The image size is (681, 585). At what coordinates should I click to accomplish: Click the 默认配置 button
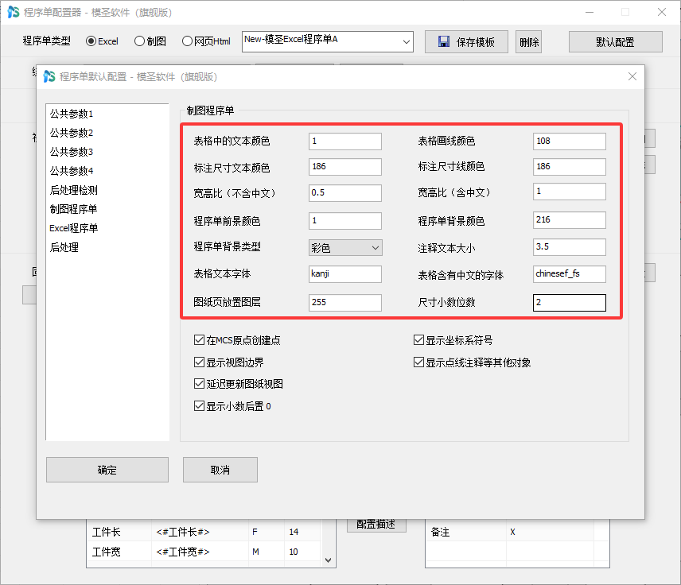[x=616, y=41]
